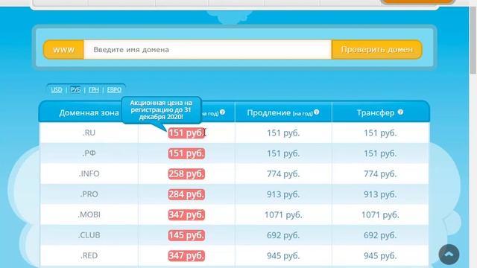Click the red 347 руб. price for .RED
The image size is (477, 268).
tap(186, 255)
